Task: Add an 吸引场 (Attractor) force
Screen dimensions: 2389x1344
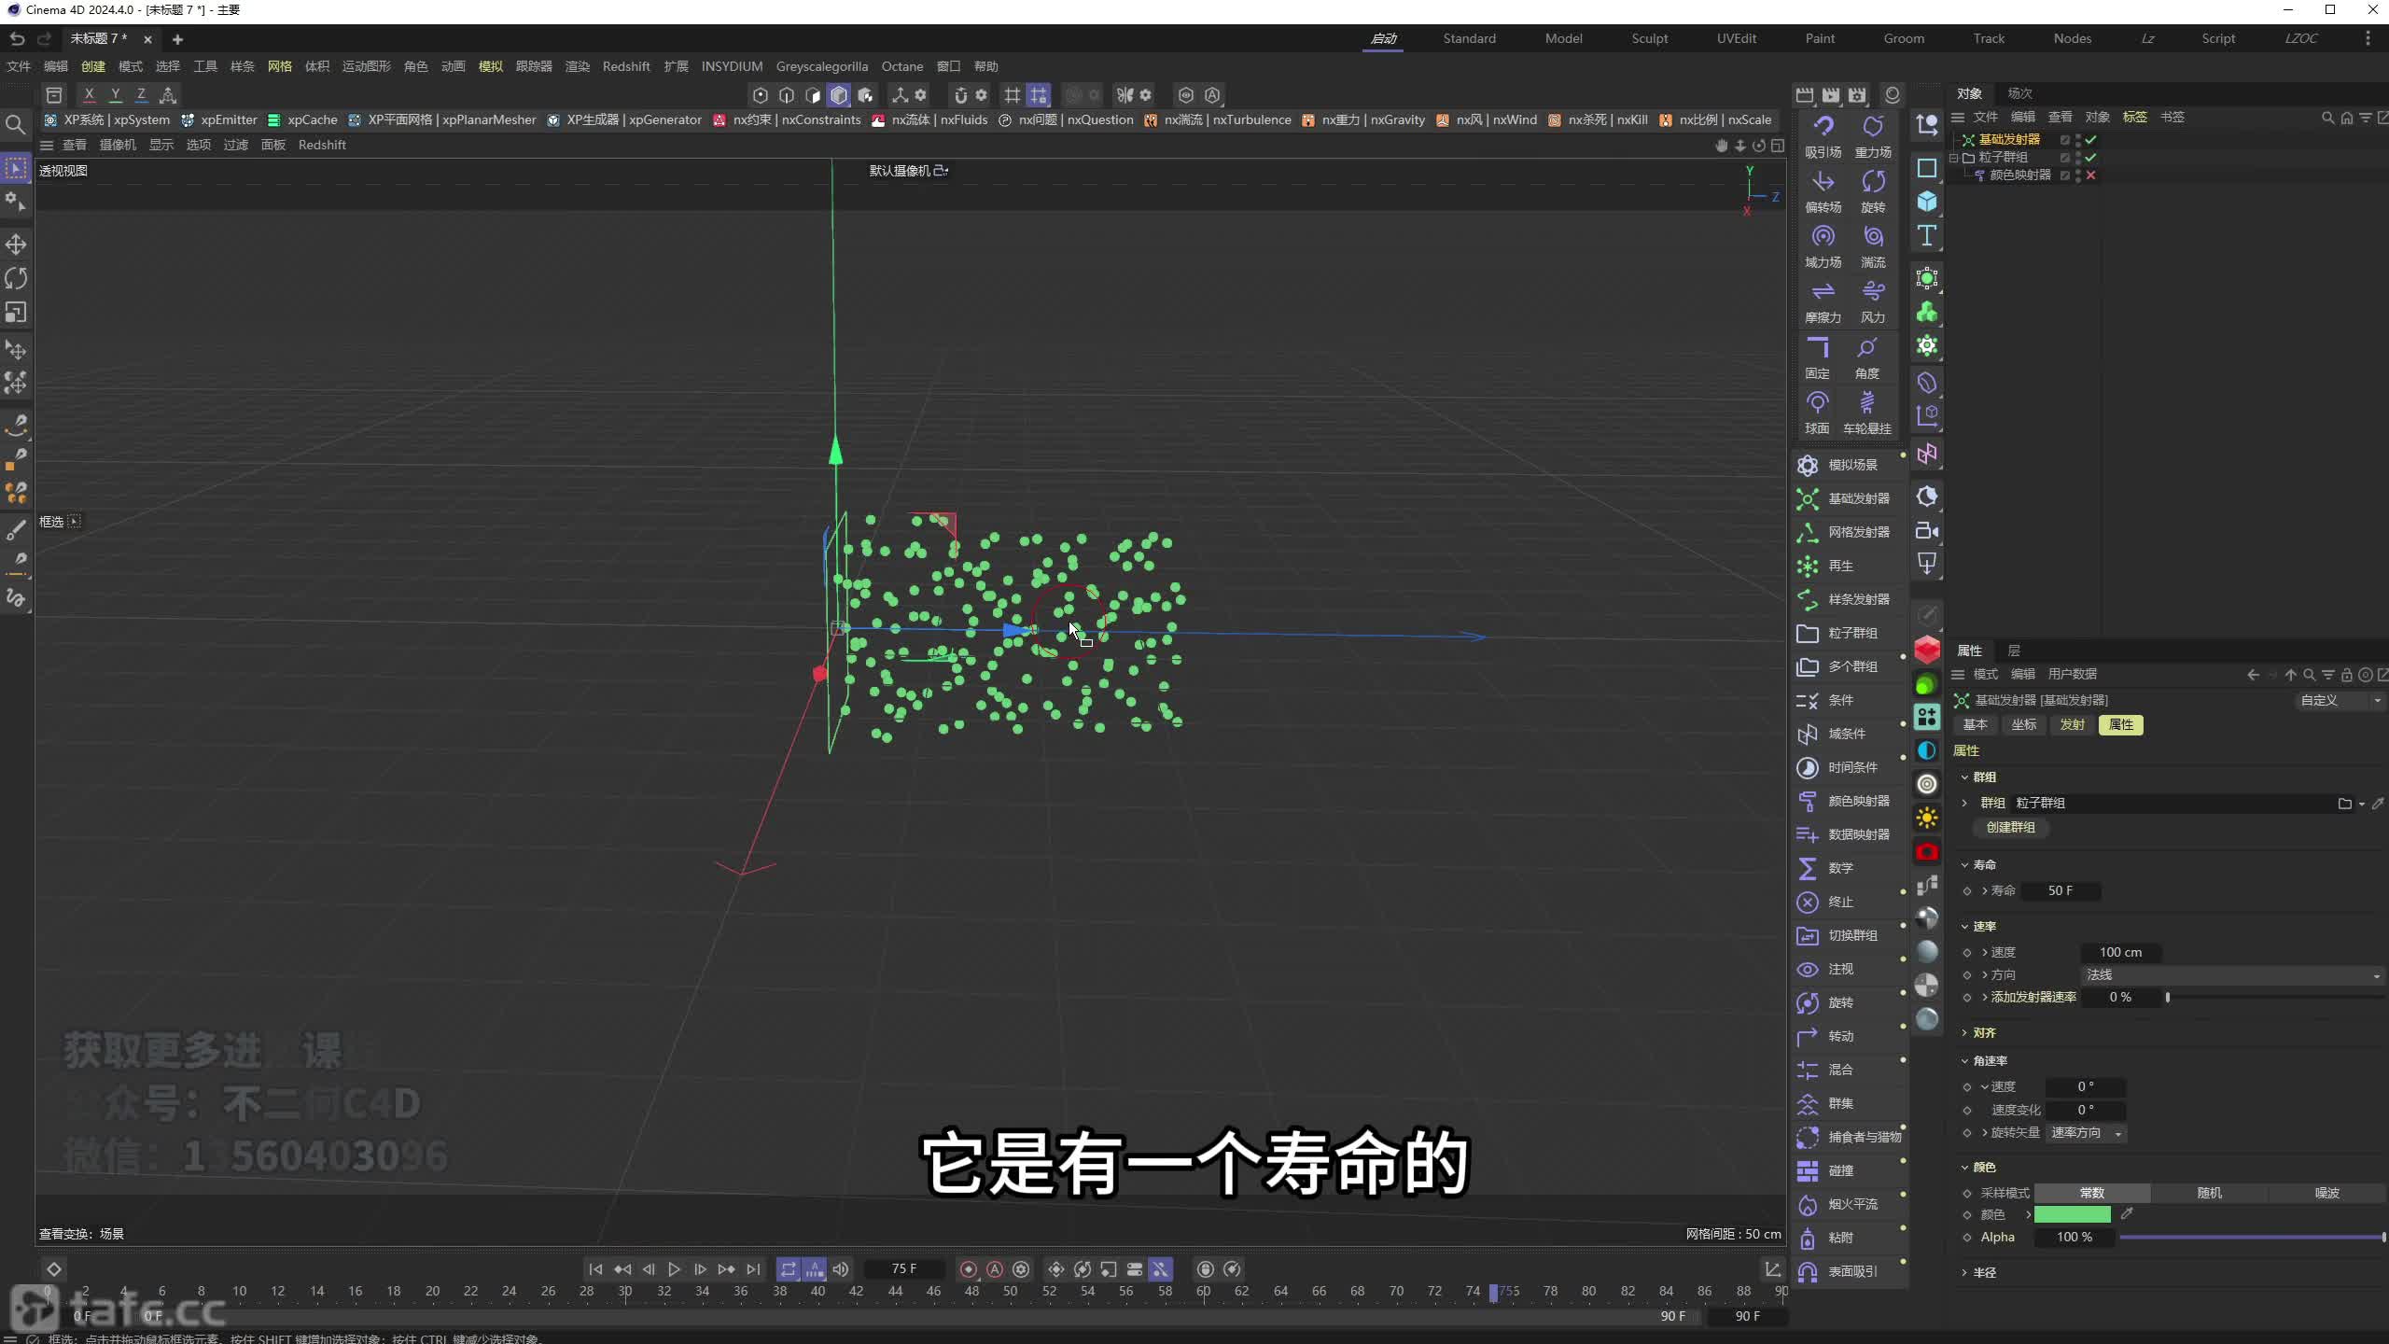Action: pos(1823,136)
